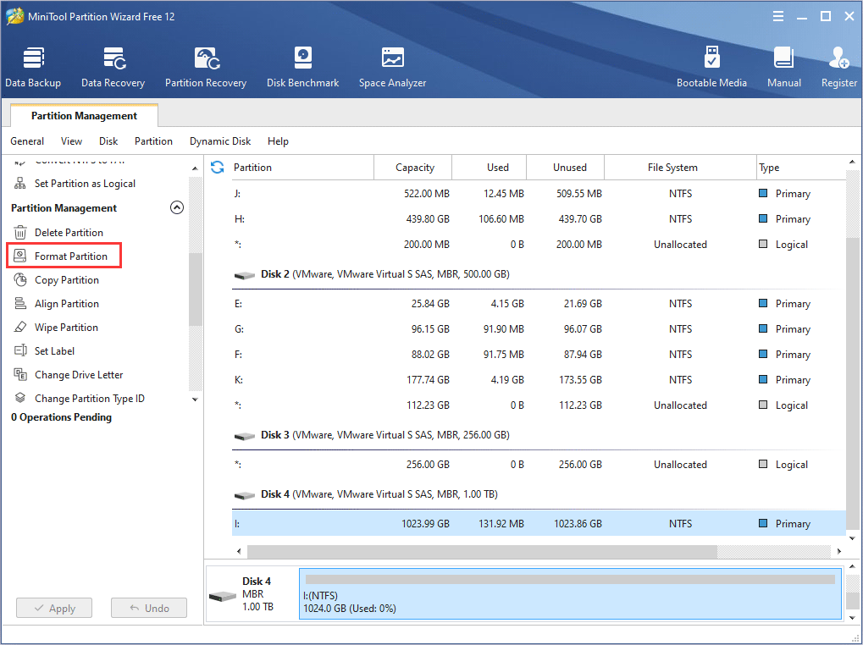Click the Copy Partition icon
This screenshot has width=863, height=645.
[x=20, y=280]
